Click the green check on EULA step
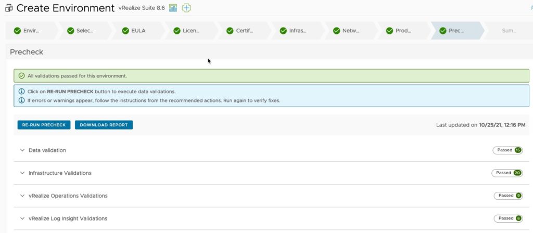The image size is (533, 233). click(125, 31)
